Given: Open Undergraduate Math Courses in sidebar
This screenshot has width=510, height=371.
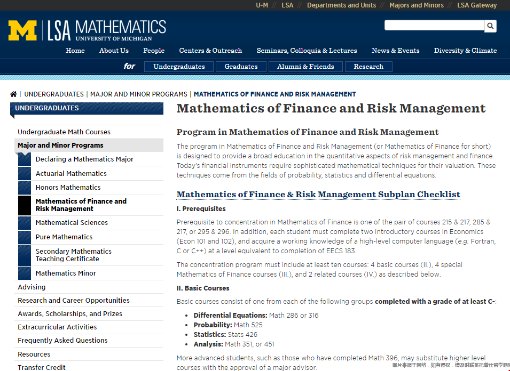Looking at the screenshot, I should (89, 132).
